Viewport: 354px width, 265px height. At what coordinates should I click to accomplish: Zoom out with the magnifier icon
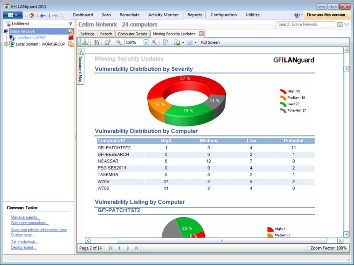pos(119,42)
